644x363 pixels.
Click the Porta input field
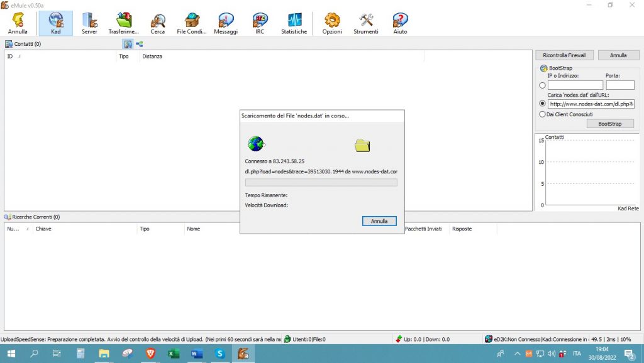(619, 85)
